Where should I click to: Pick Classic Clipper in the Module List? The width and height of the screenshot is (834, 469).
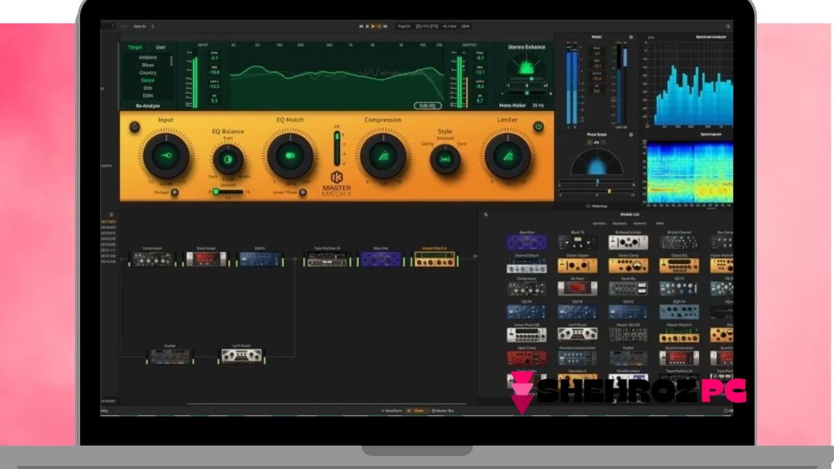[x=577, y=265]
